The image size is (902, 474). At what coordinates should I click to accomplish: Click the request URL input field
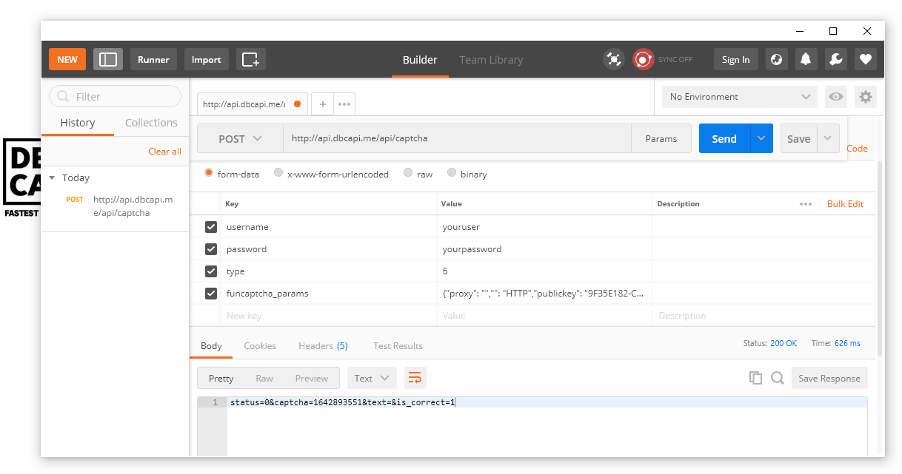pos(456,138)
